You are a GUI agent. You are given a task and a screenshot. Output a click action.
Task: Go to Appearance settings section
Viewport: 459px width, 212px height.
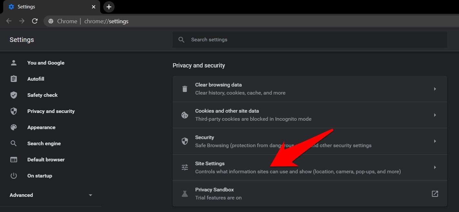pos(41,127)
